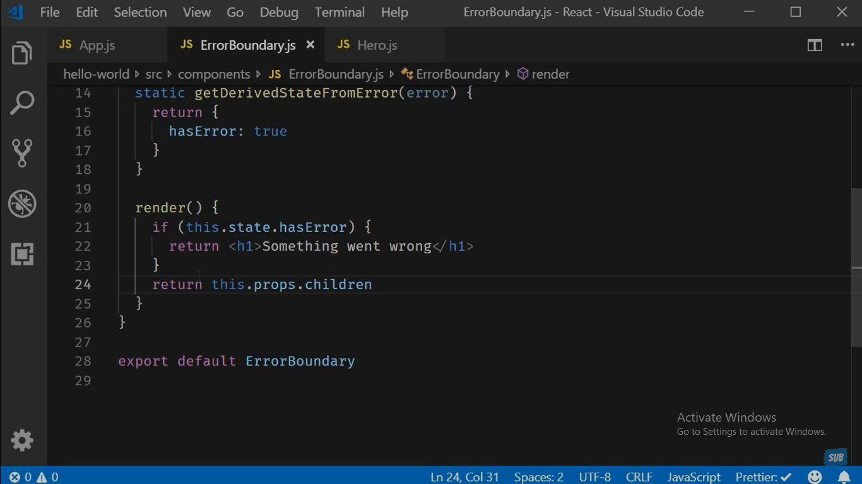Open the Extensions view
Screen dimensions: 862x484
(x=22, y=254)
